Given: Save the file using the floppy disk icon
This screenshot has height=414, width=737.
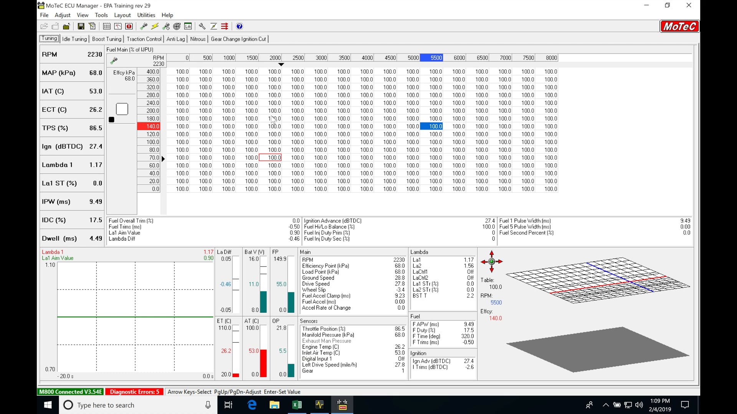Looking at the screenshot, I should click(81, 26).
